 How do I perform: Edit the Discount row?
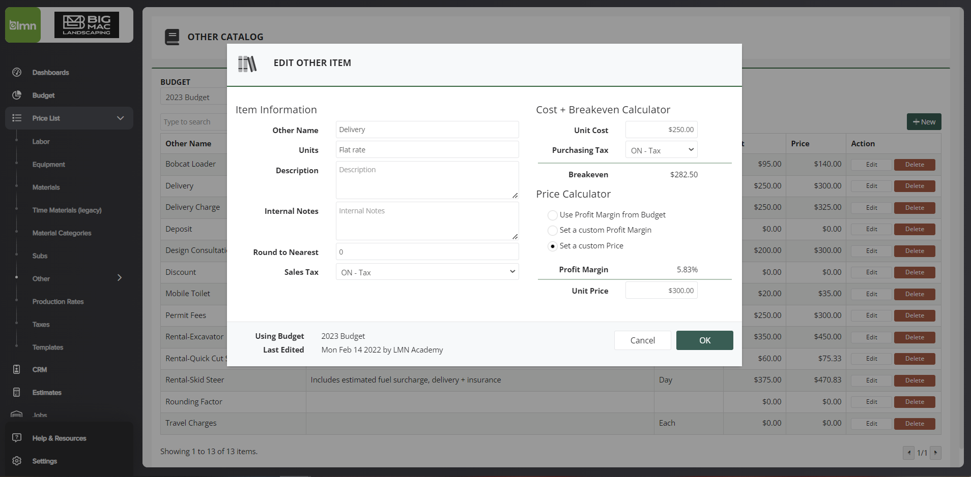point(871,272)
